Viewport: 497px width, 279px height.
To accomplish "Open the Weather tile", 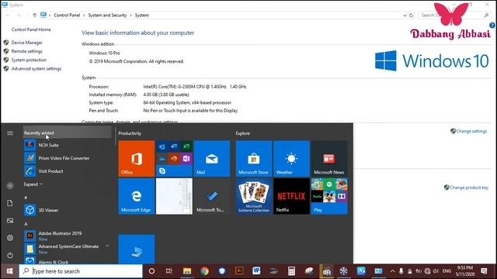I will (291, 158).
